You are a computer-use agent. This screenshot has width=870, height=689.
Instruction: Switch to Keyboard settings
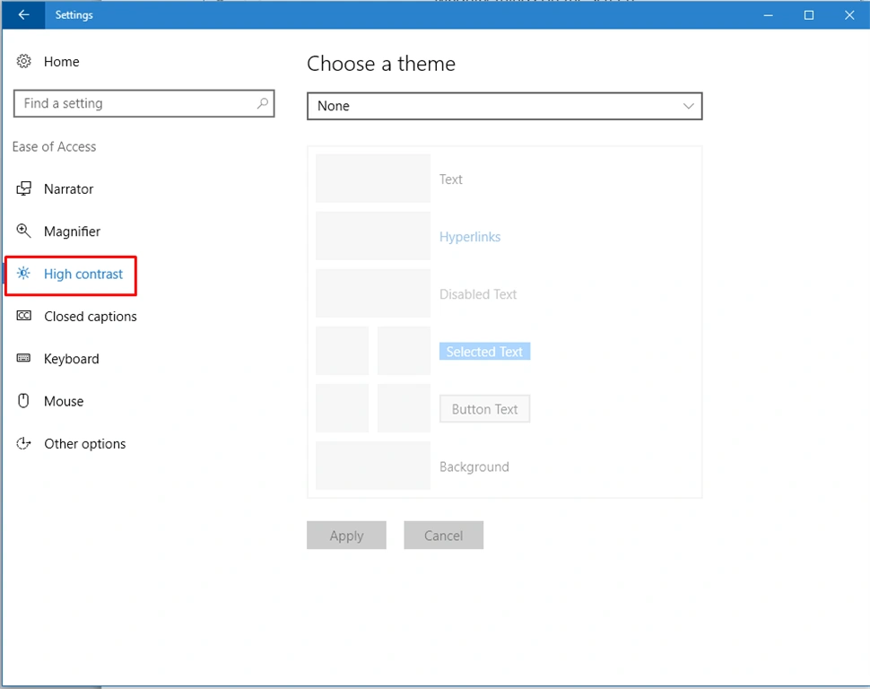(x=72, y=359)
